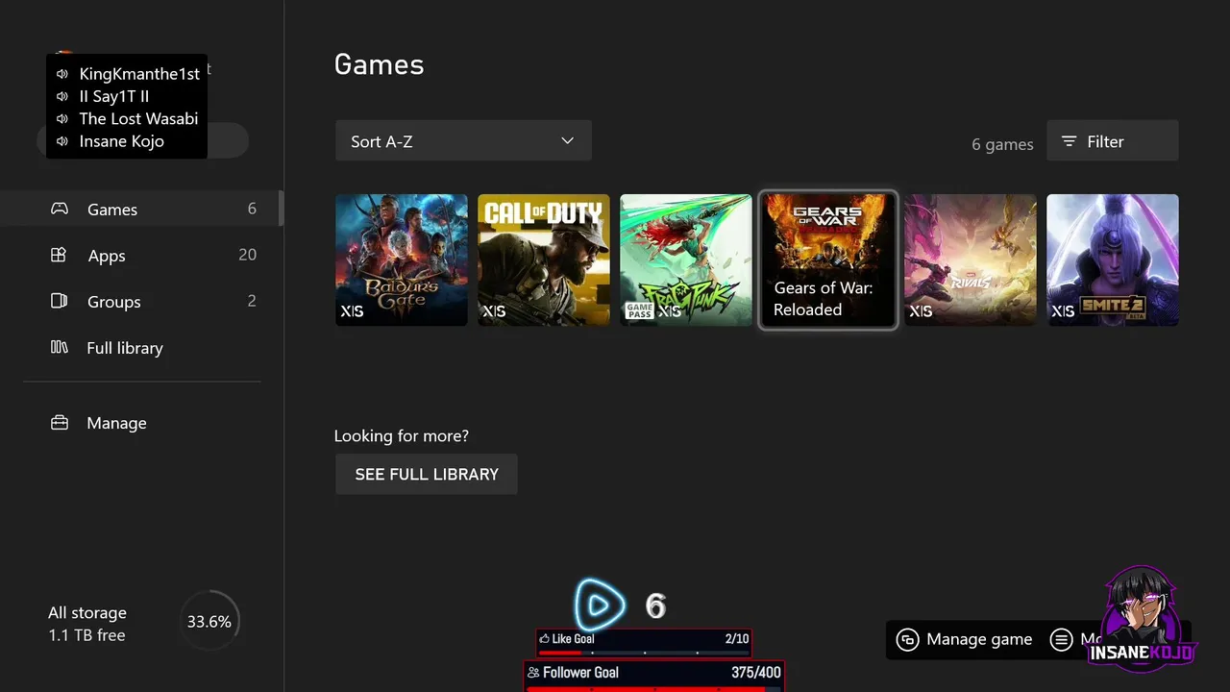This screenshot has width=1230, height=692.
Task: Select the Gears of War: Reloaded tile
Action: pos(828,259)
